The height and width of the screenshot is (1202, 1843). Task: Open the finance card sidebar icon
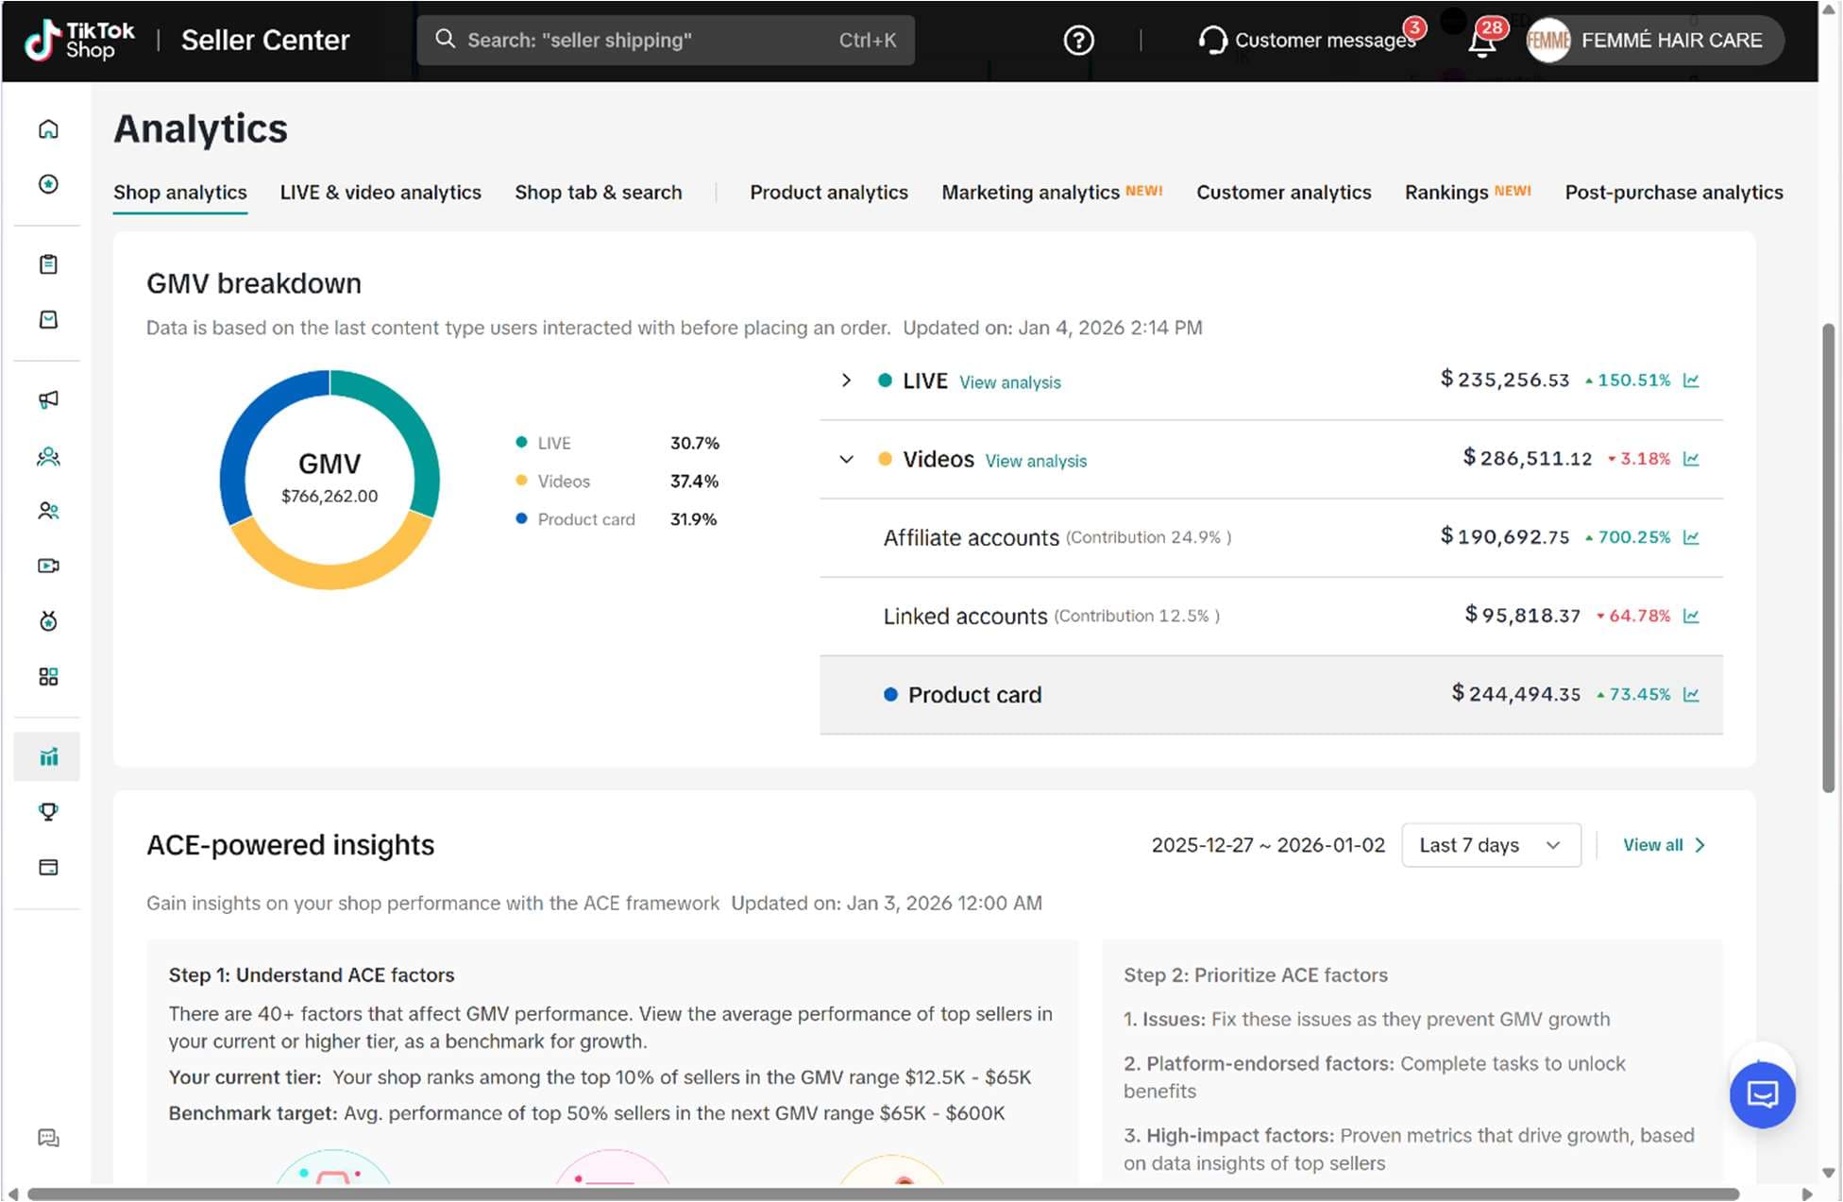(48, 868)
